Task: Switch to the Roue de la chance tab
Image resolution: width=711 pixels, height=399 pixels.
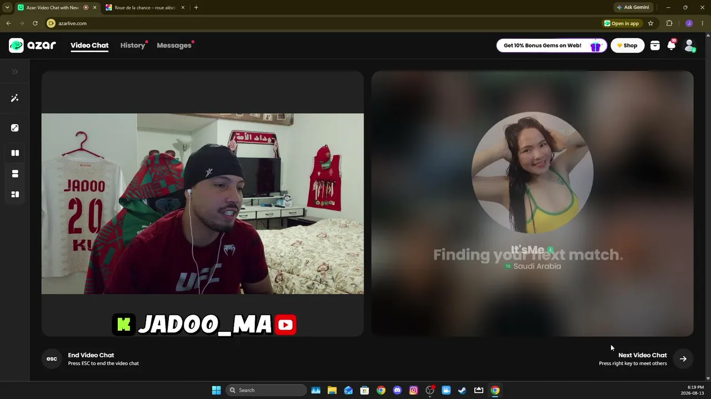Action: pyautogui.click(x=146, y=7)
